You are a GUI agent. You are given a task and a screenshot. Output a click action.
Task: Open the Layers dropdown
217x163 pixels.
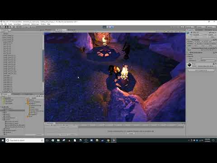click(201, 27)
